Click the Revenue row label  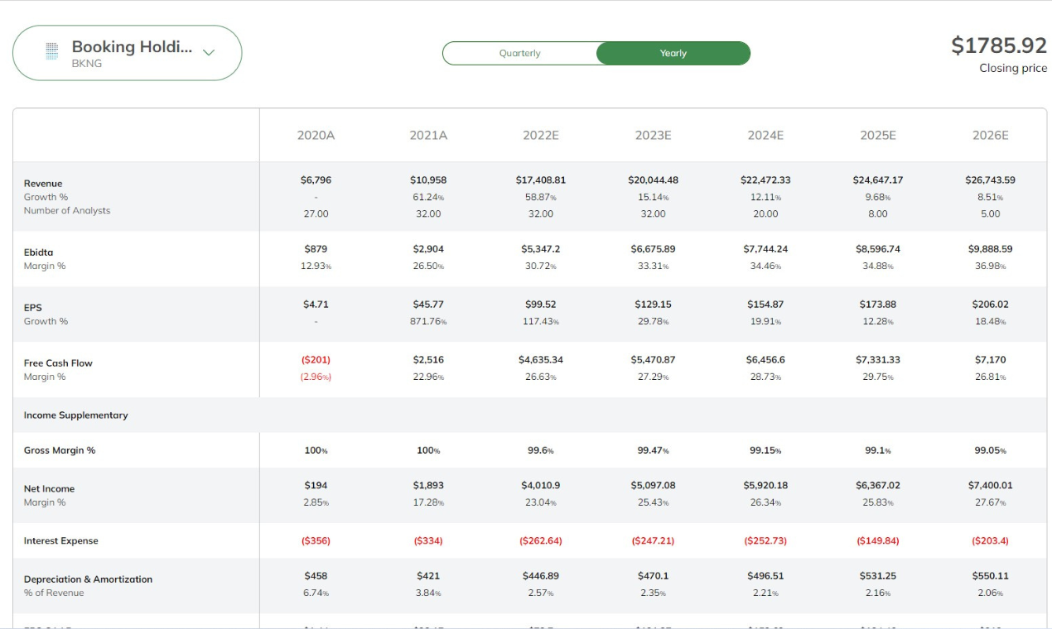point(43,184)
